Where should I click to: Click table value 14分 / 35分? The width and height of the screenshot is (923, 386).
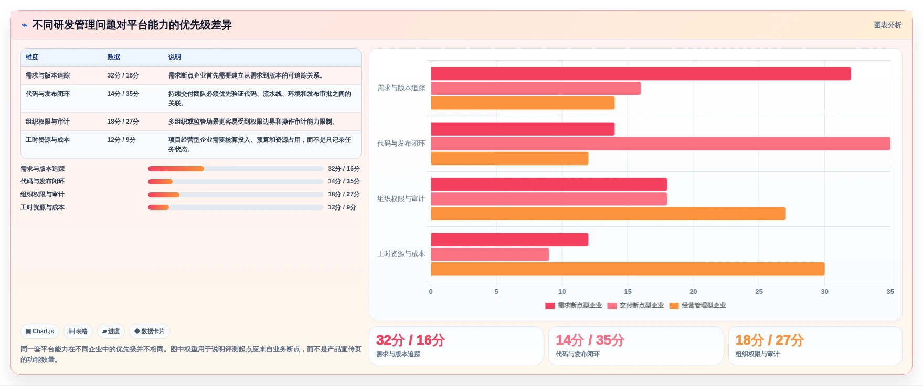[123, 94]
